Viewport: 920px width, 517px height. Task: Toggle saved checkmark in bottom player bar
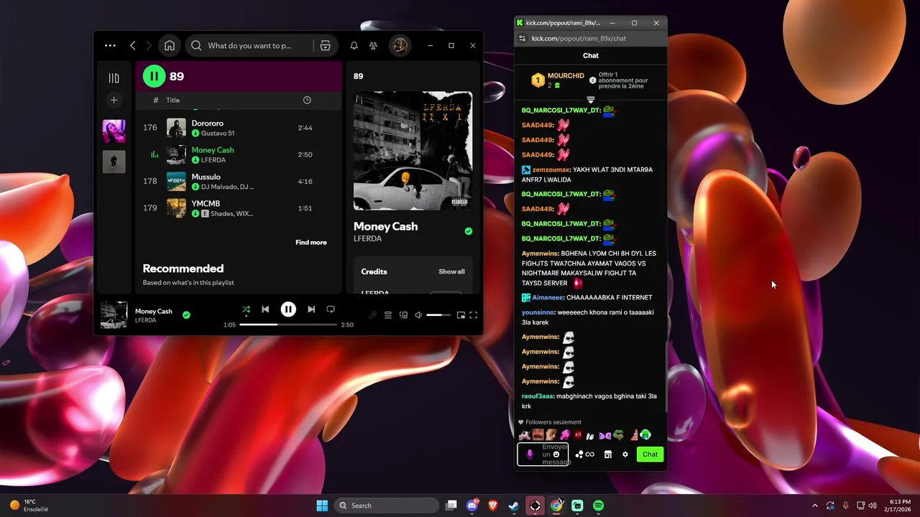coord(186,315)
